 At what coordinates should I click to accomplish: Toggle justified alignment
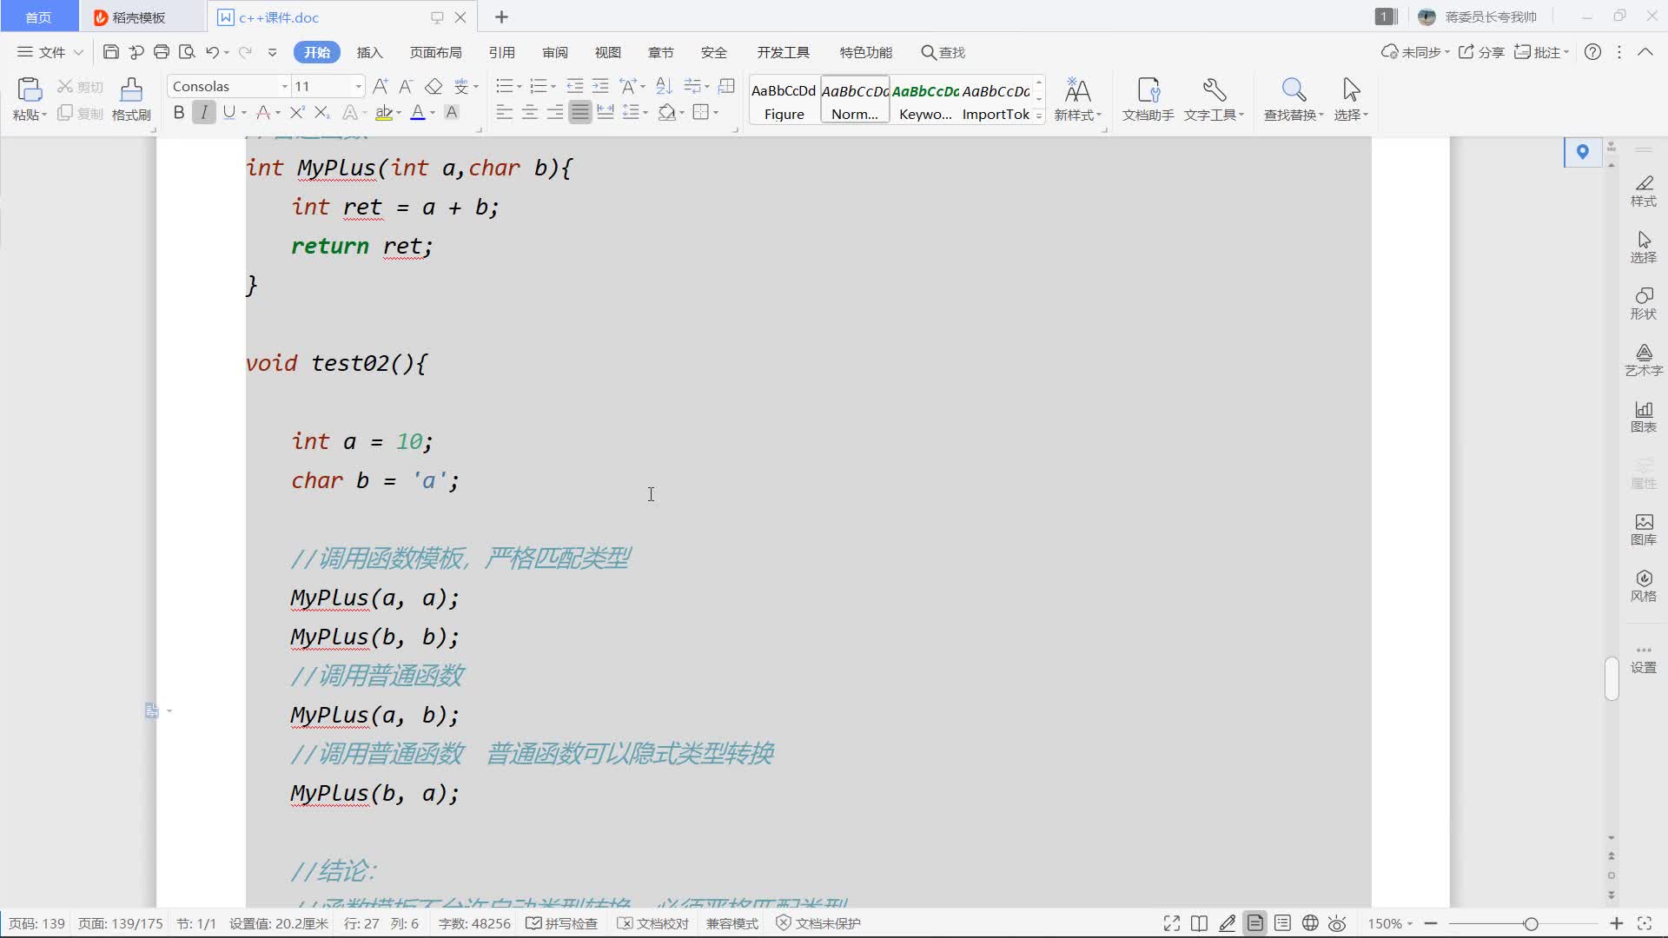(580, 112)
